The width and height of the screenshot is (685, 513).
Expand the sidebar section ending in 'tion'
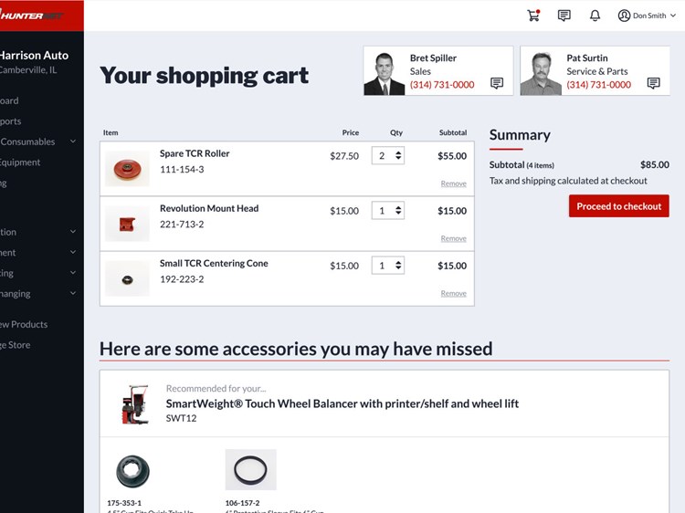73,231
